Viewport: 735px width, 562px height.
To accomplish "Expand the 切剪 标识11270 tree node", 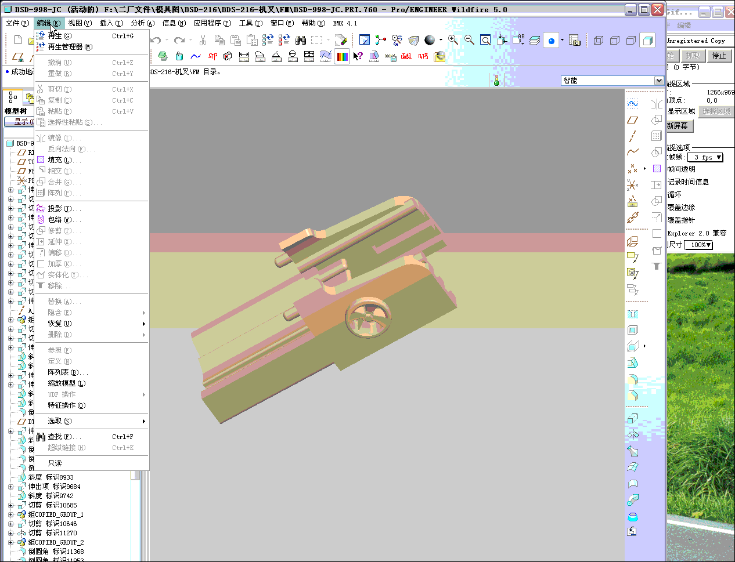I will (x=11, y=533).
